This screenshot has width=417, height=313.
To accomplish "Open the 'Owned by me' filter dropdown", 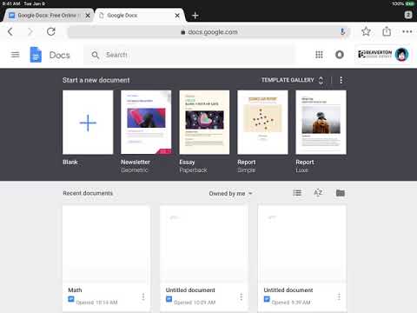I will [230, 193].
